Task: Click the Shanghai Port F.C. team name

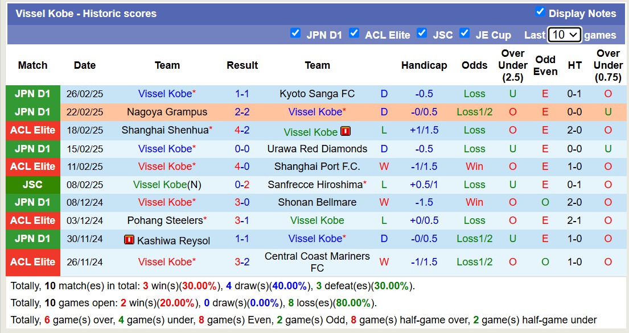Action: [317, 166]
